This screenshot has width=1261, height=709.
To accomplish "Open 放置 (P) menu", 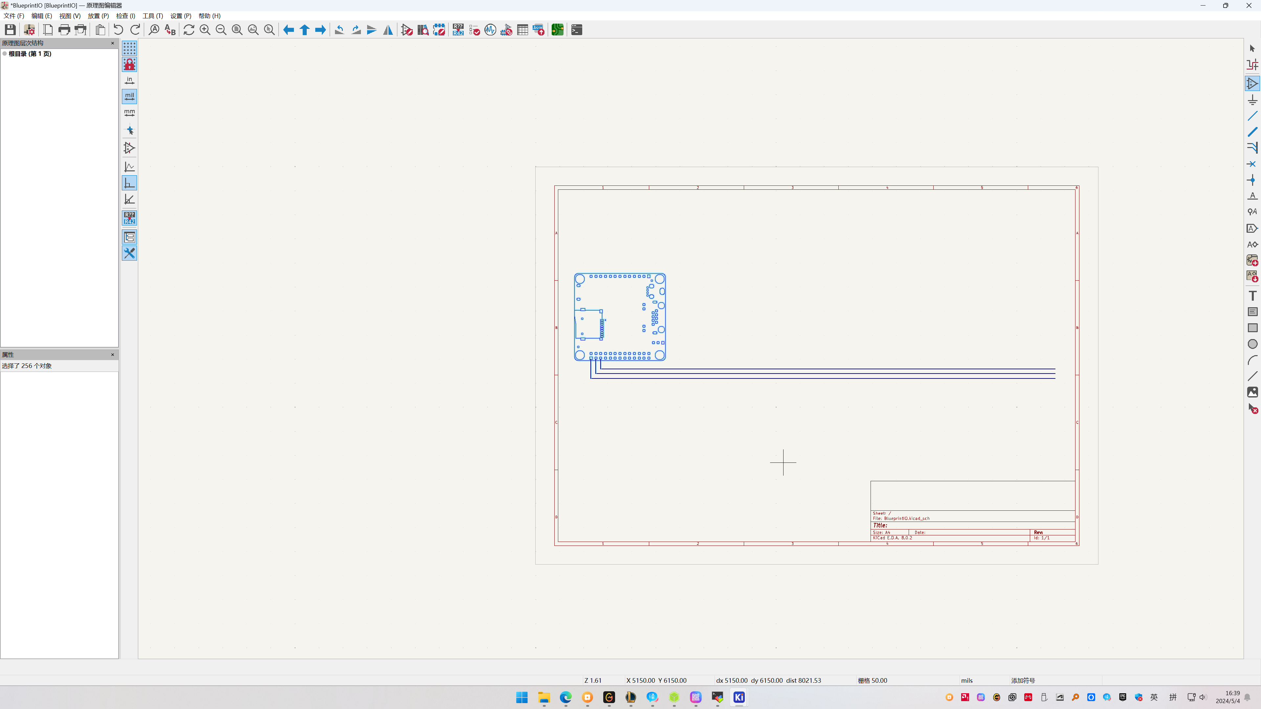I will coord(98,16).
